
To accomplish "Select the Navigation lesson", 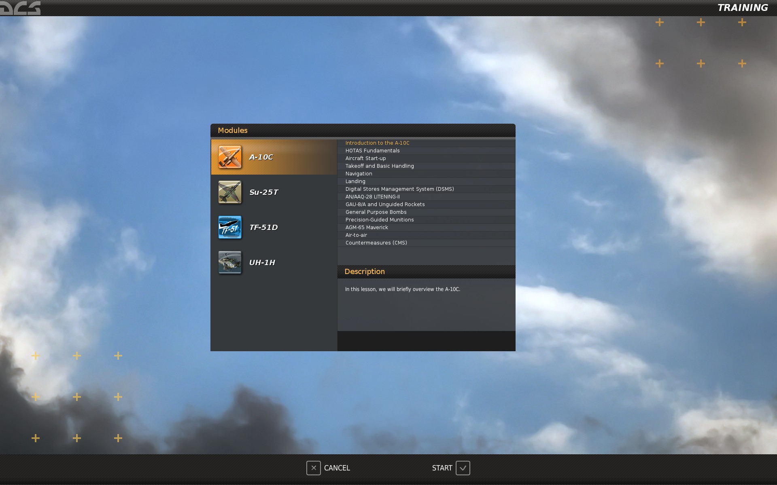I will 426,174.
